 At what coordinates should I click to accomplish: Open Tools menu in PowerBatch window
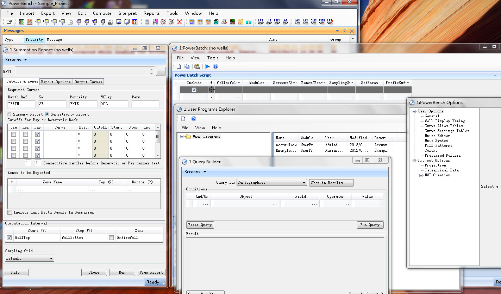[213, 58]
